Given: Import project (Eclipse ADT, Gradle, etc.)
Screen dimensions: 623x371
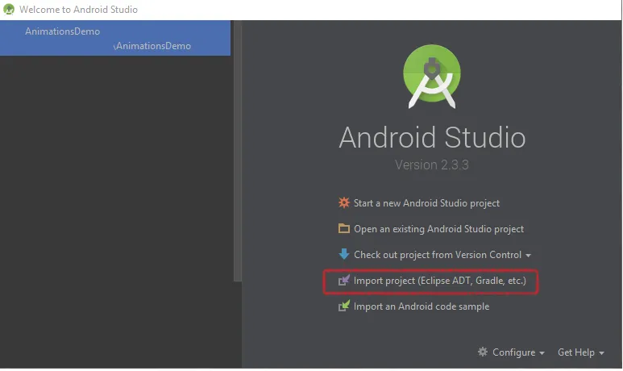Looking at the screenshot, I should (x=439, y=281).
